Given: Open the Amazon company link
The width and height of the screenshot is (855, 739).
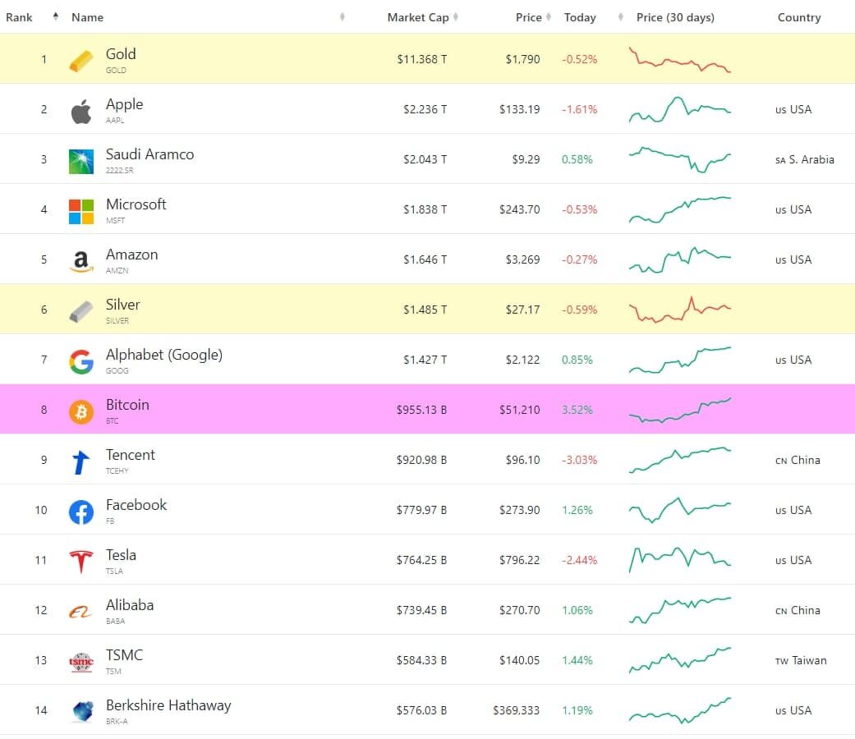Looking at the screenshot, I should (x=132, y=255).
